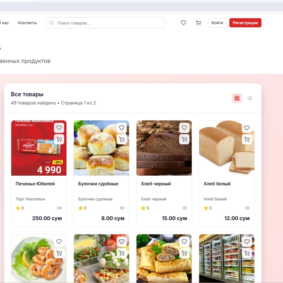Favorite the freezer aisle product
The image size is (283, 283).
(x=247, y=242)
